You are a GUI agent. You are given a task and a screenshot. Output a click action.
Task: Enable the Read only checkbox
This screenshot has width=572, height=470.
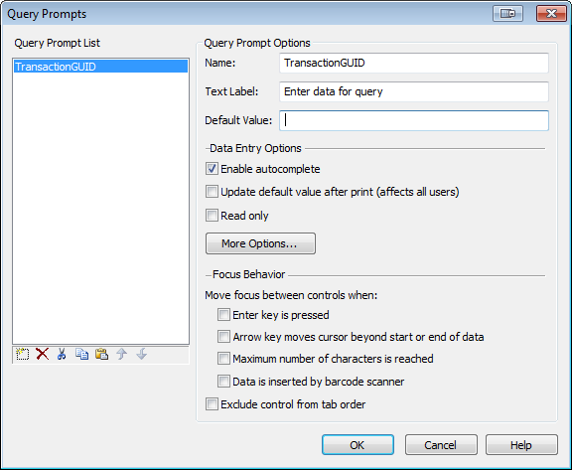coord(212,216)
